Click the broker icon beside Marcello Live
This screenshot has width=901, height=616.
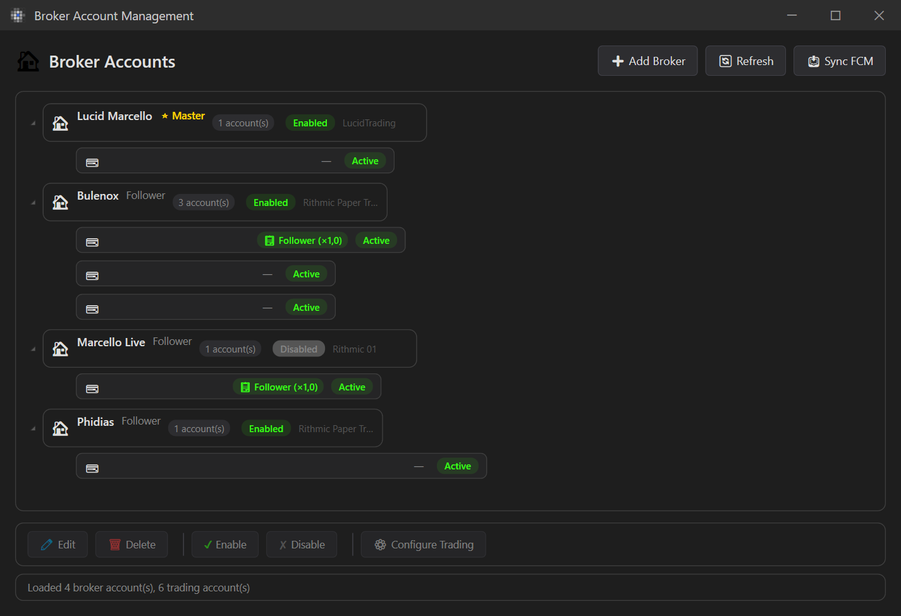click(x=60, y=349)
